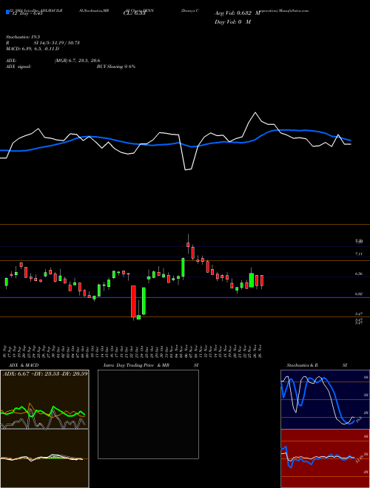Click the 'ADX: 6.67 +DY: 23.53 -DY: 20.59' header
The image size is (370, 488).
click(x=45, y=373)
